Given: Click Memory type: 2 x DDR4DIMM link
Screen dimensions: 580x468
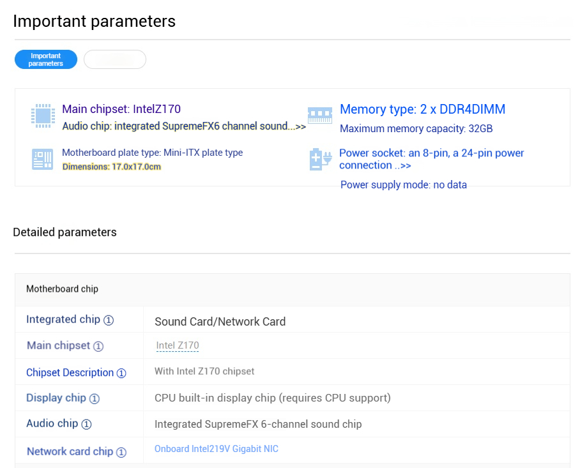Looking at the screenshot, I should pyautogui.click(x=422, y=109).
